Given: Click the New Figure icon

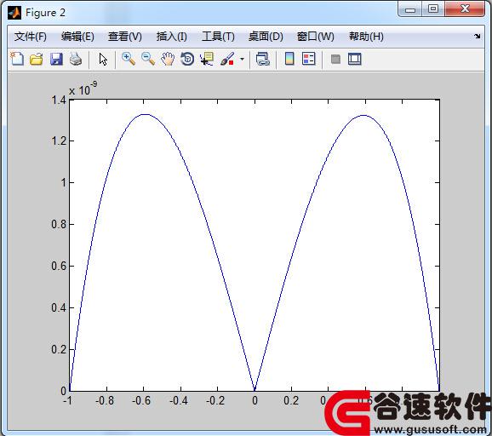Looking at the screenshot, I should point(17,59).
